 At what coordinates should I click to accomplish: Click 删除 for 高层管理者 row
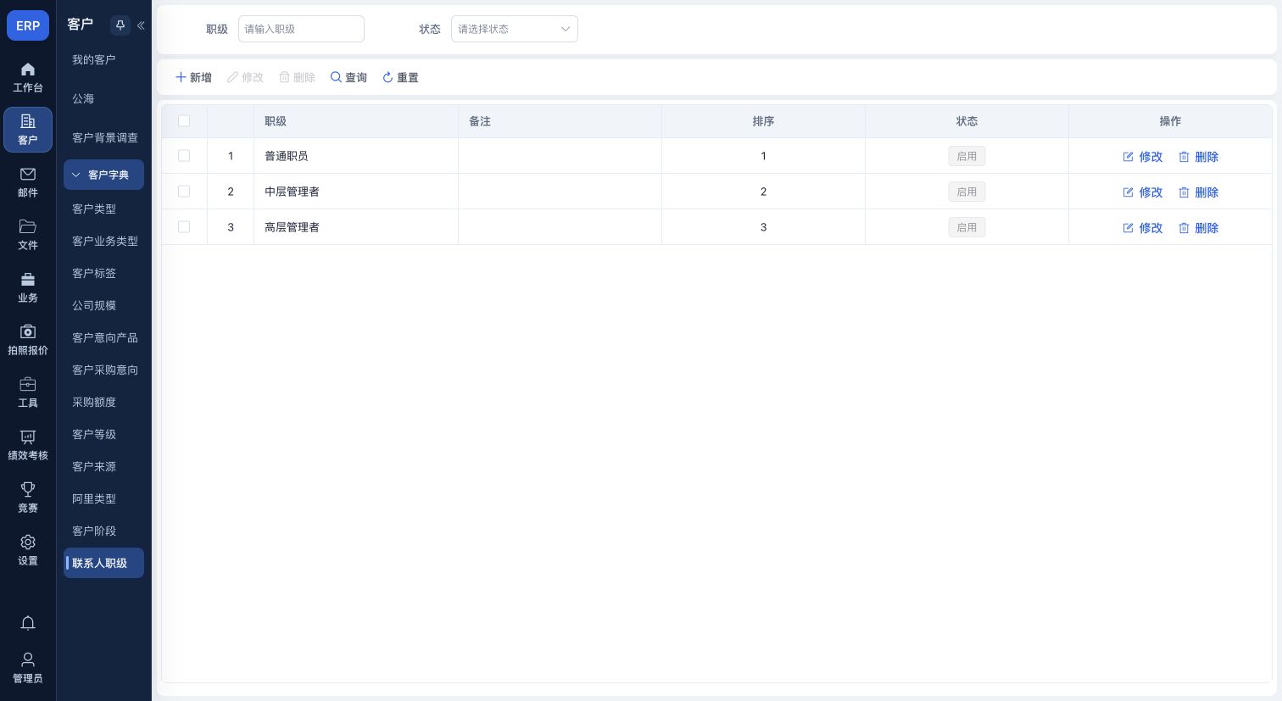point(1198,228)
